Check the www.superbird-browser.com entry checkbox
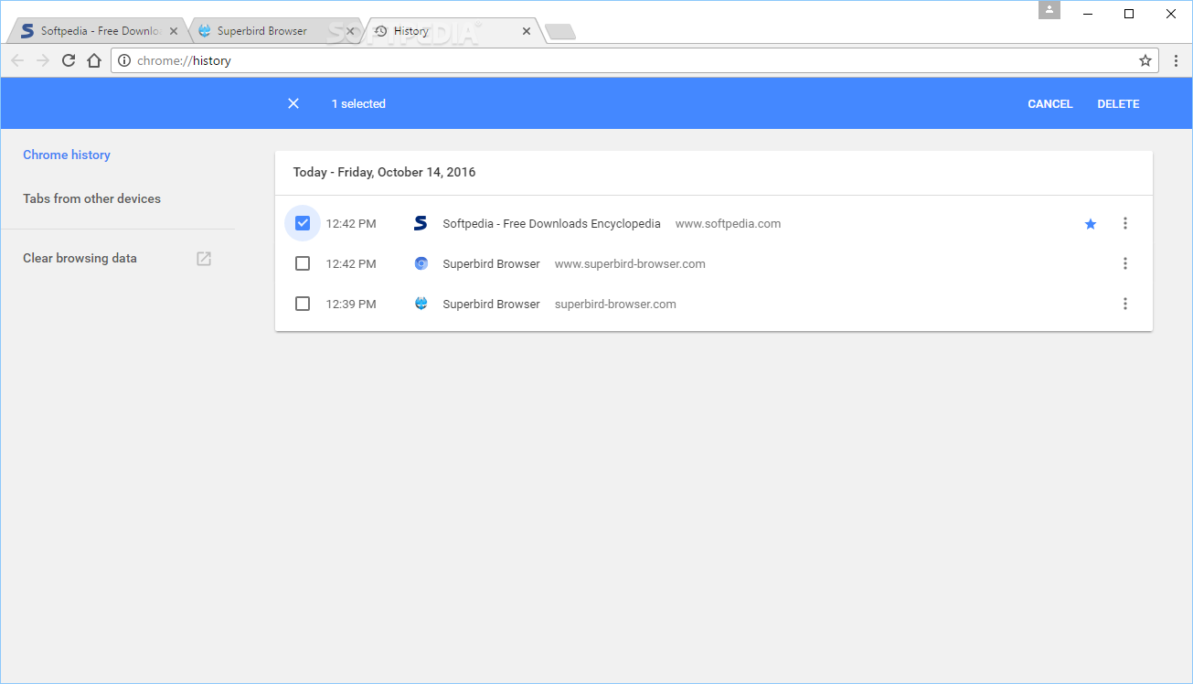 click(x=303, y=263)
